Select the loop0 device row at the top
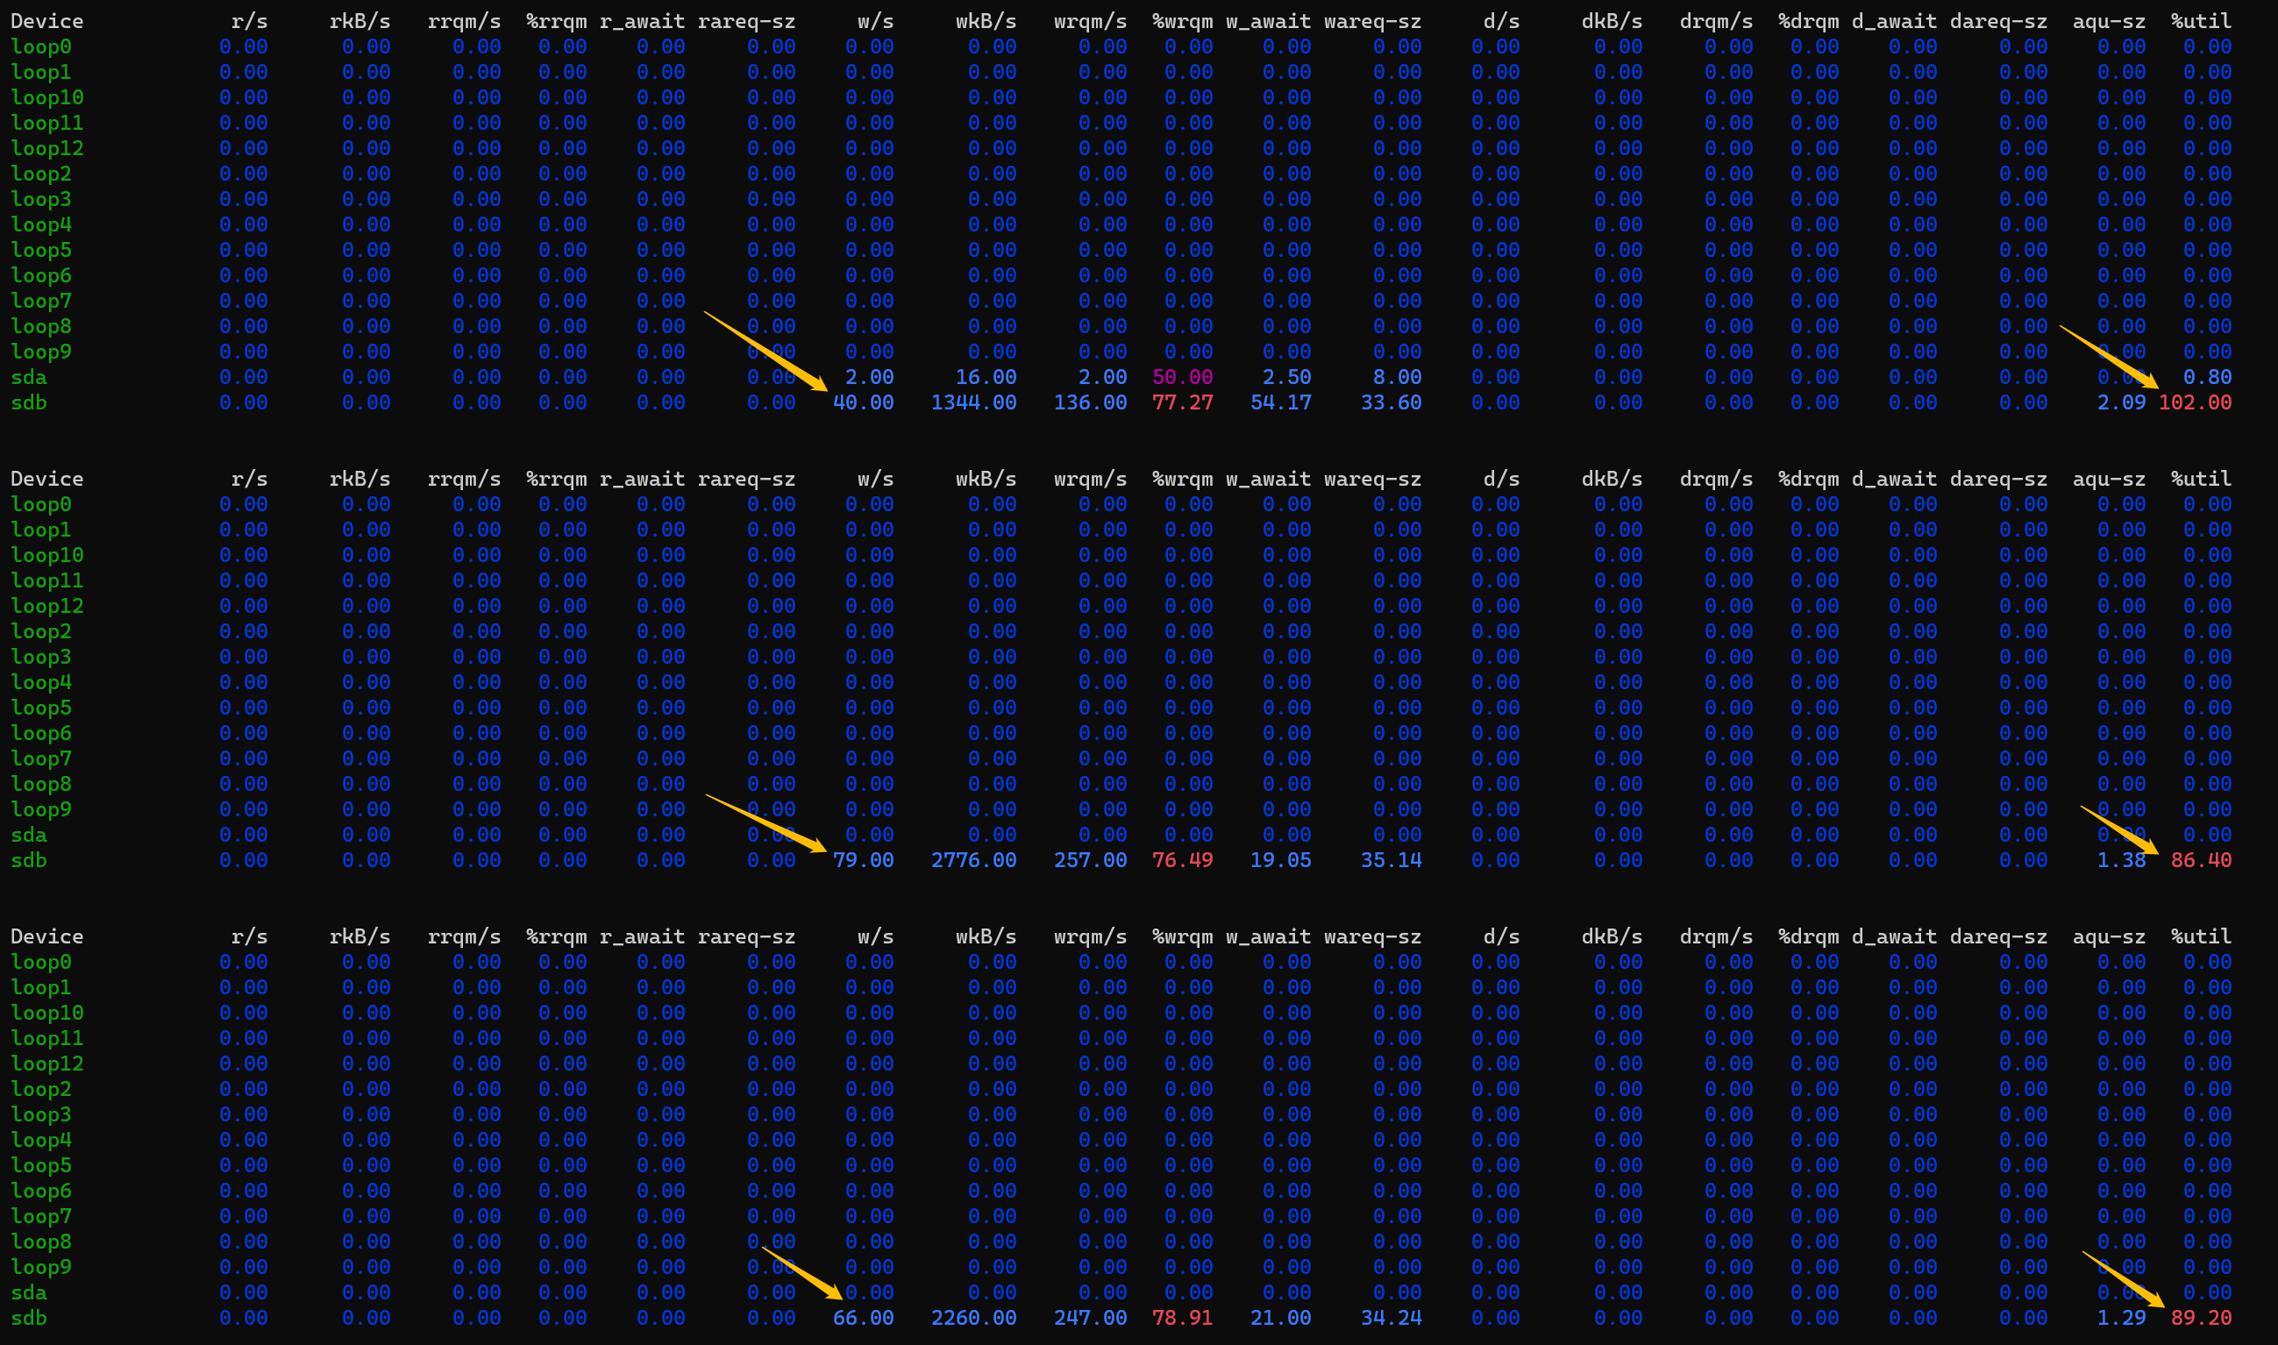This screenshot has height=1345, width=2278. coord(39,46)
